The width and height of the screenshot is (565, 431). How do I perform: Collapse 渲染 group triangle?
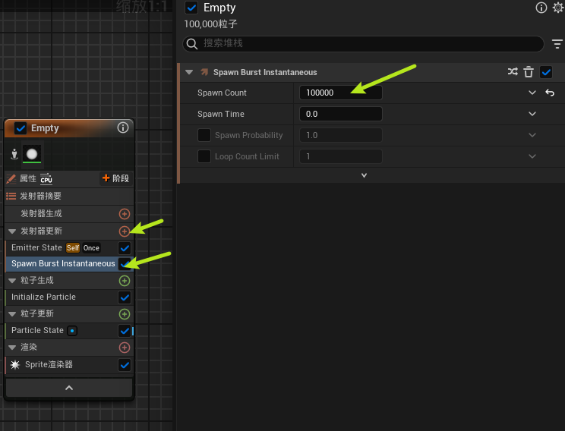(x=12, y=348)
